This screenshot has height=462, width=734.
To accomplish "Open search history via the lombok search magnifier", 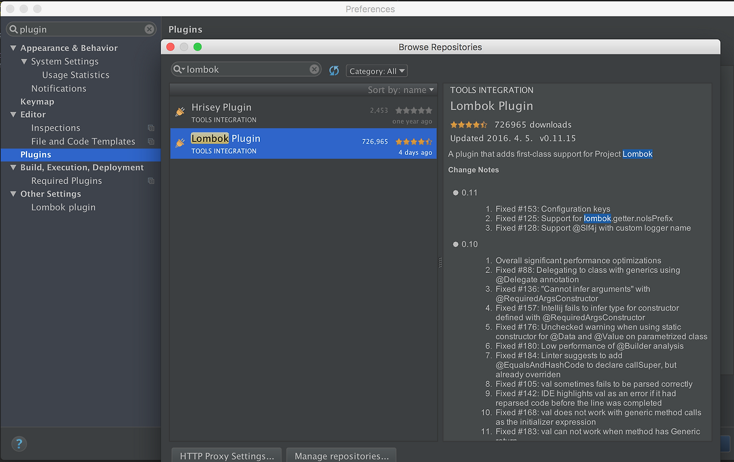I will click(x=179, y=69).
